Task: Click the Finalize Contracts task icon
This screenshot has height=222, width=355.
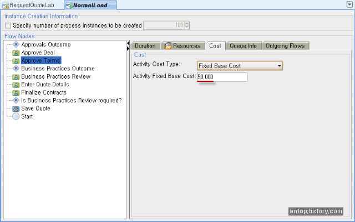Action: click(16, 92)
